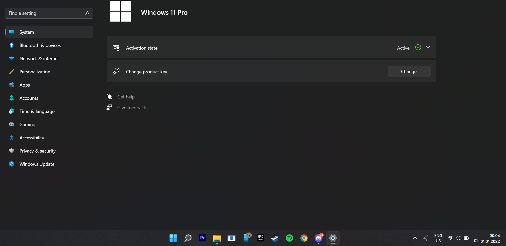This screenshot has width=506, height=246.
Task: Open the clock and date flyout
Action: click(490, 238)
